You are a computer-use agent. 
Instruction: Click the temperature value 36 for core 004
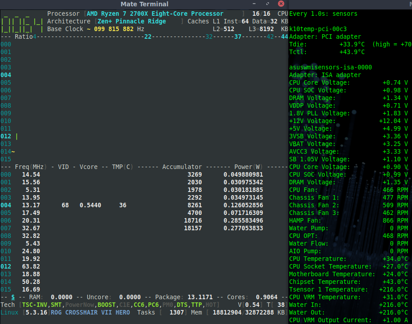click(123, 205)
